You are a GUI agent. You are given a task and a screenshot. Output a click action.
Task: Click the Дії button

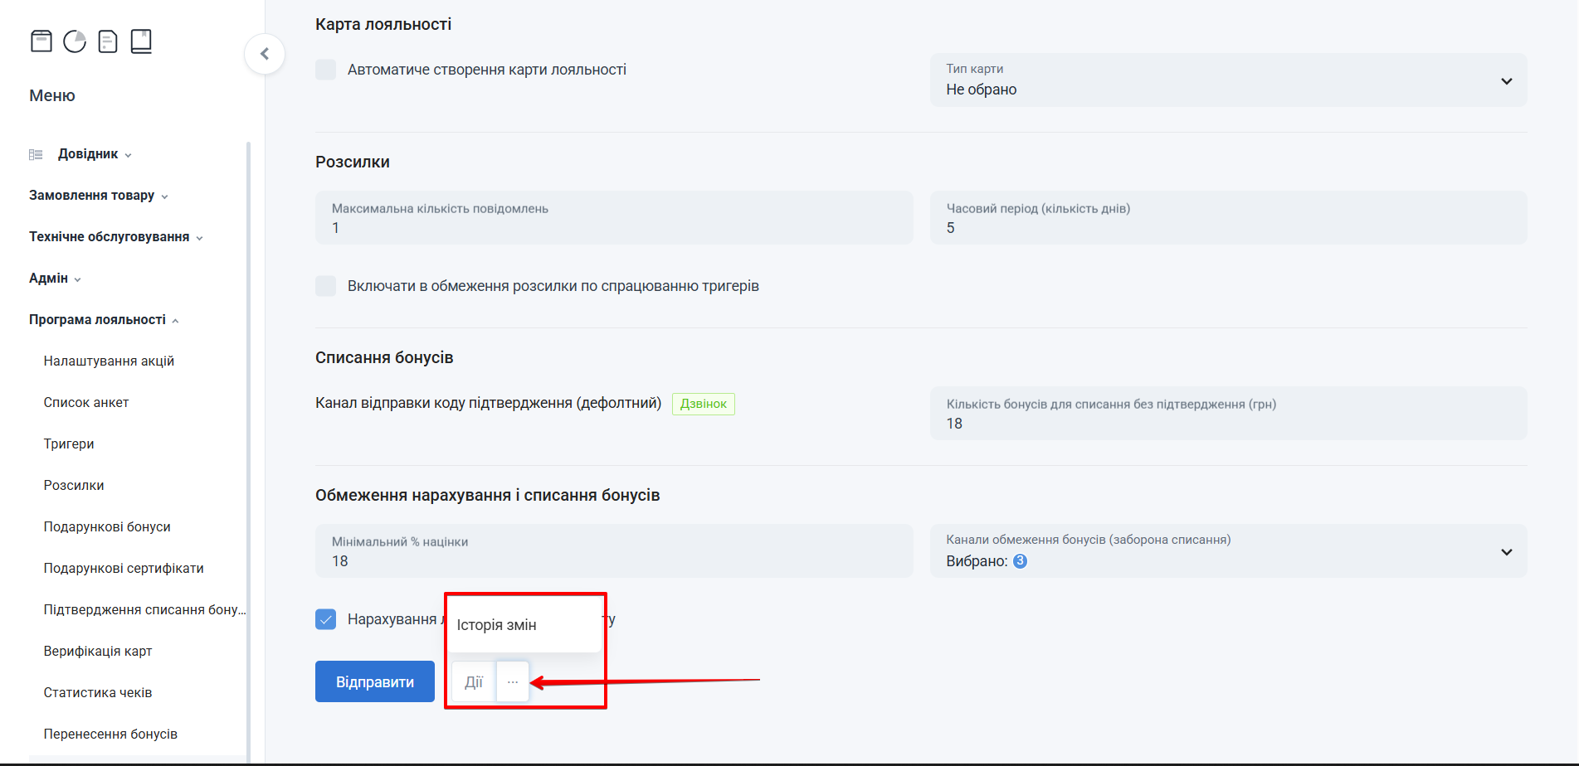(x=473, y=681)
